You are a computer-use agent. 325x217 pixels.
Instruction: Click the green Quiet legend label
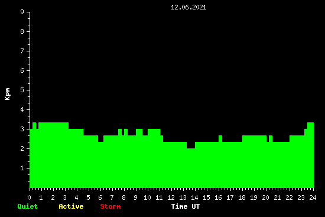[x=28, y=206]
